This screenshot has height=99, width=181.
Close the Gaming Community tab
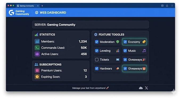tap(38, 6)
